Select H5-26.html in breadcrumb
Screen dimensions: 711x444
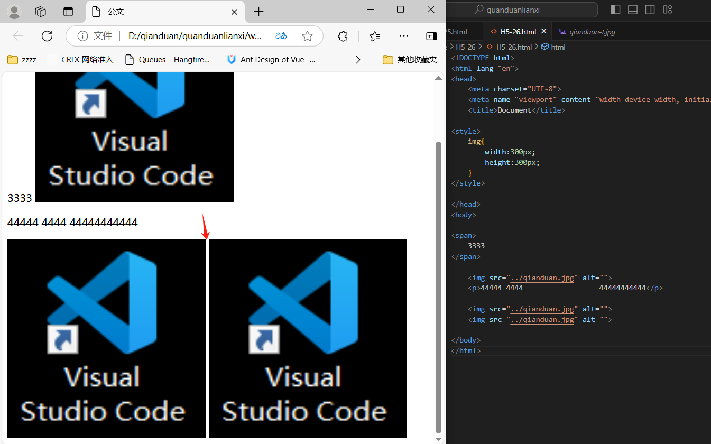[509, 47]
